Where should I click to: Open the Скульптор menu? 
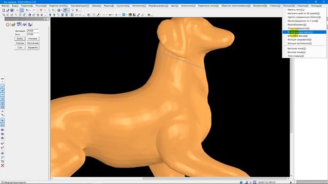(x=123, y=6)
